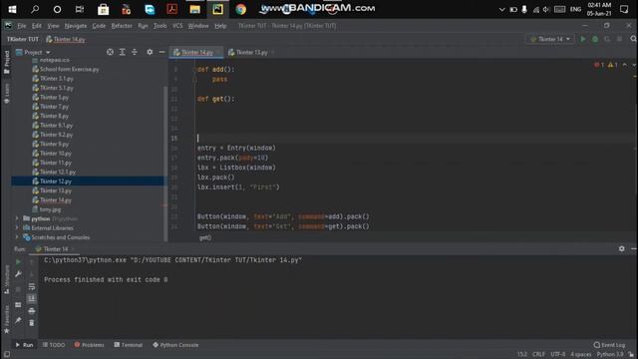Select the Run tool window button
This screenshot has width=638, height=359.
(x=24, y=345)
